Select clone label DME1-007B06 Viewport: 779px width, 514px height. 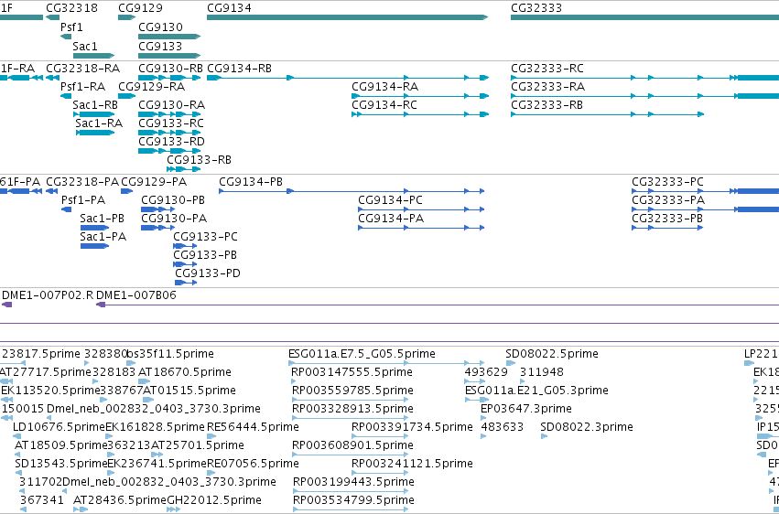[136, 295]
